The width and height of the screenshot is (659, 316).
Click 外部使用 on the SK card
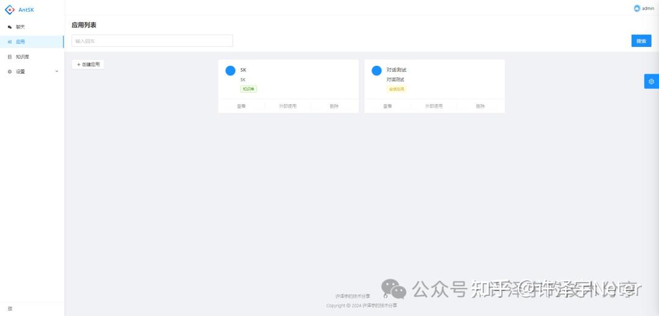(x=287, y=106)
